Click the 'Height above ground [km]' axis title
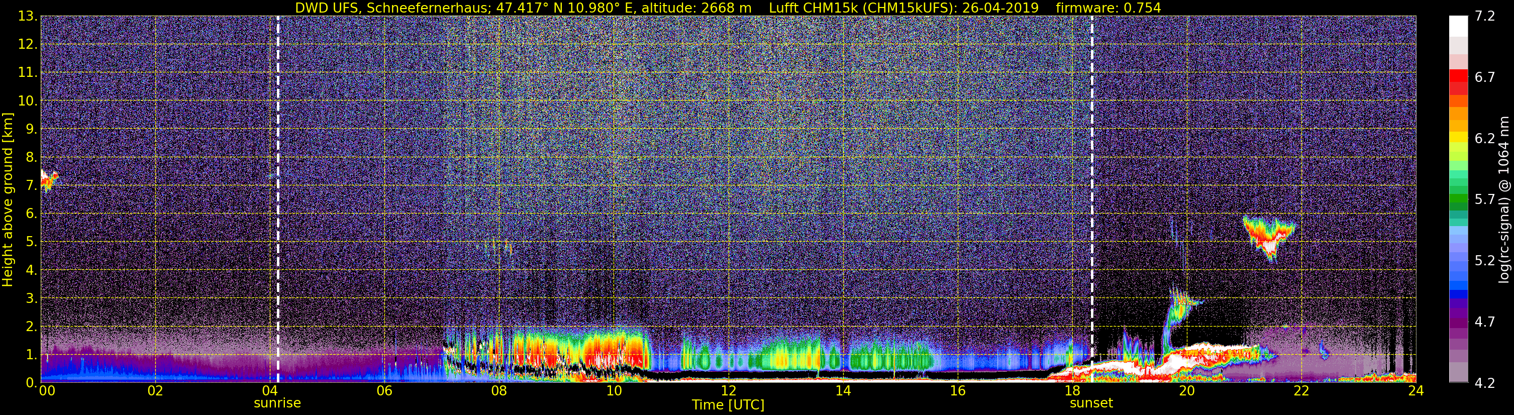The image size is (1514, 415). pos(8,199)
